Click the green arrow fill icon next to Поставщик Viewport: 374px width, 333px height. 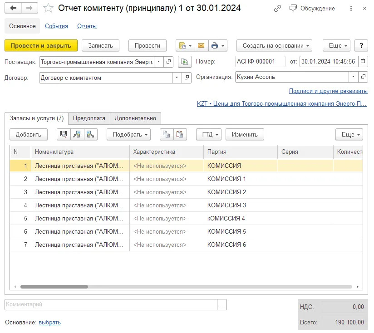184,62
